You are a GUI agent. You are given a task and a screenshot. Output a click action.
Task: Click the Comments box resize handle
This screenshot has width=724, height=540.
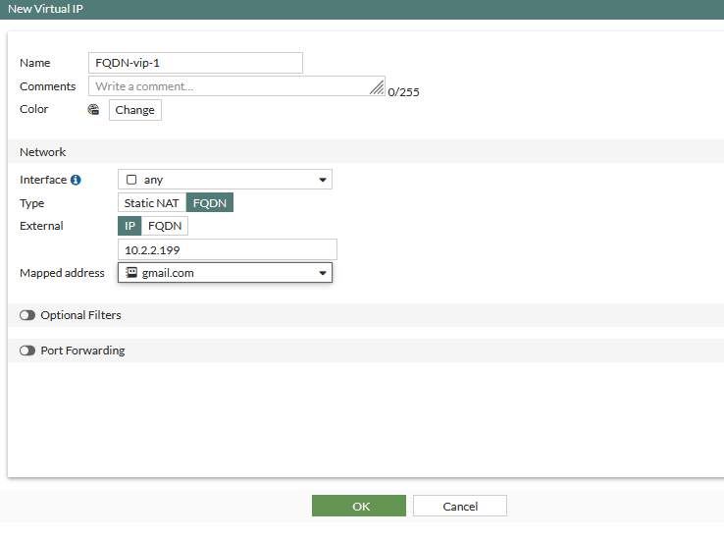tap(378, 88)
